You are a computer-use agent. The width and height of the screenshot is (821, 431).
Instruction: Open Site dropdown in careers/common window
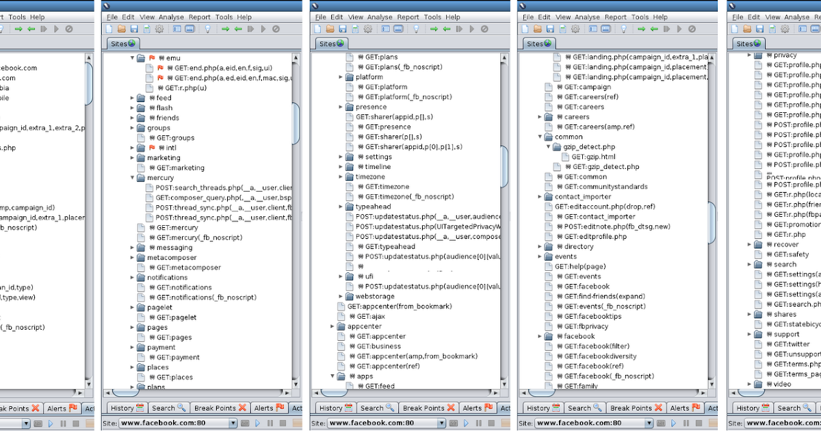click(650, 423)
